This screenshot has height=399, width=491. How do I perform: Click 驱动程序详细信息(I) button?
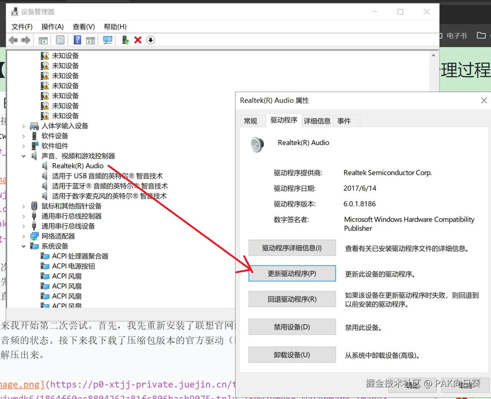pyautogui.click(x=292, y=248)
